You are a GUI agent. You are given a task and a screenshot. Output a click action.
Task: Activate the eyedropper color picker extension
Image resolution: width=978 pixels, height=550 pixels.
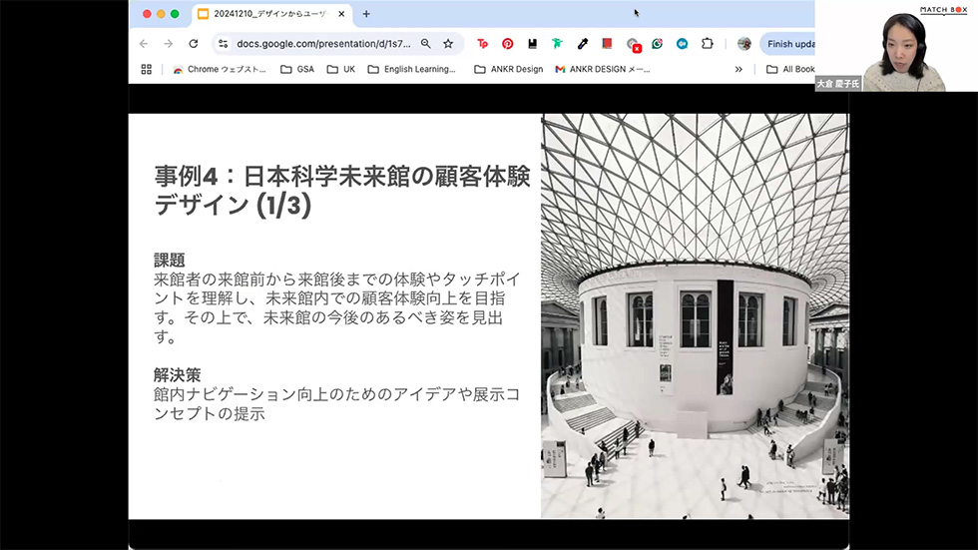tap(582, 44)
